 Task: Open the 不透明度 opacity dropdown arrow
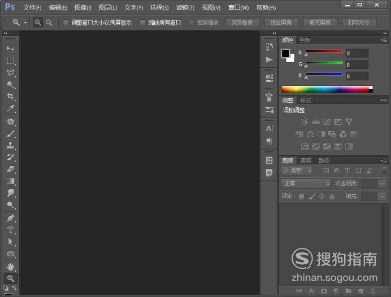tap(382, 184)
